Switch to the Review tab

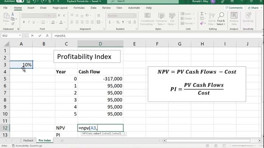106,8
